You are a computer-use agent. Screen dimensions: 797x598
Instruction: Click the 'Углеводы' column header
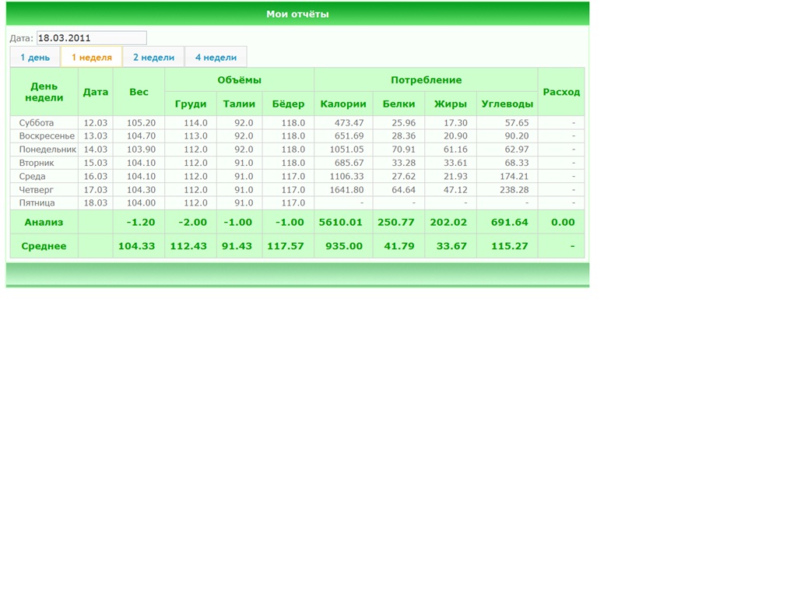point(507,104)
